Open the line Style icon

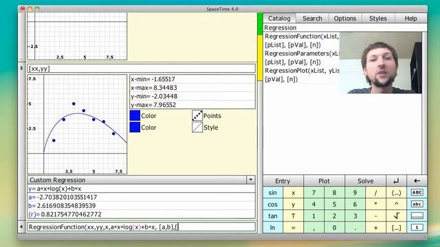[197, 127]
